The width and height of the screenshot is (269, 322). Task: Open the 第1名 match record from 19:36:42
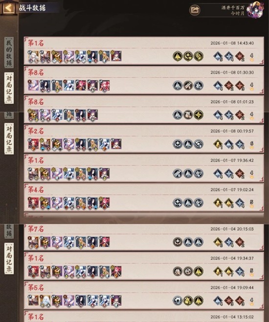click(x=144, y=168)
